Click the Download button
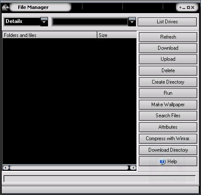The height and width of the screenshot is (195, 201). pos(168,48)
